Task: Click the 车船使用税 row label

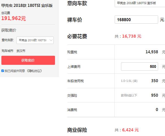Action: point(75,81)
